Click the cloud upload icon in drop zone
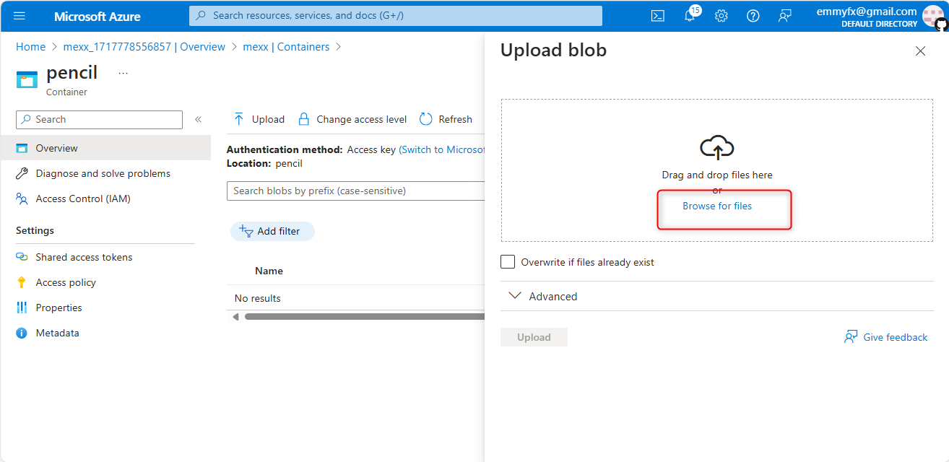 coord(716,148)
